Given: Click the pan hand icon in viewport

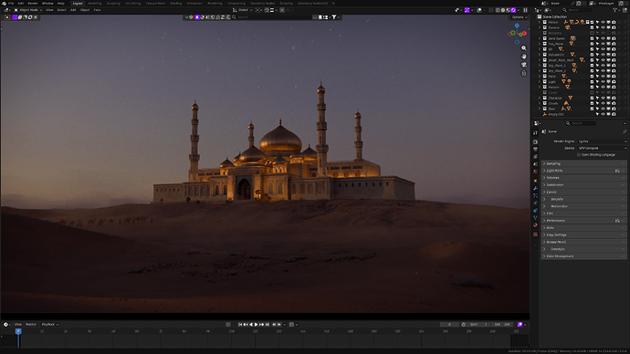Looking at the screenshot, I should [523, 57].
